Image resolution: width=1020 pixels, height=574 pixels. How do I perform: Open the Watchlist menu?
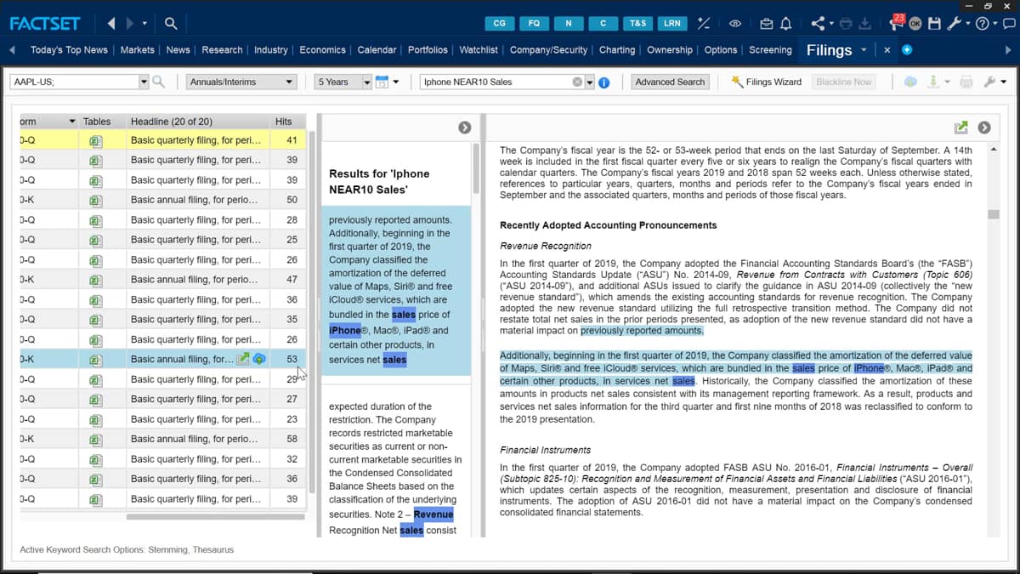click(479, 50)
